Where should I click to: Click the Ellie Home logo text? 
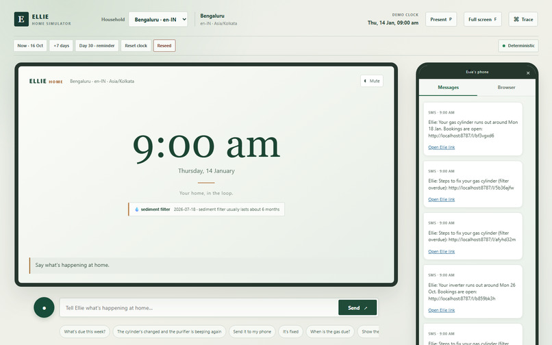(46, 81)
